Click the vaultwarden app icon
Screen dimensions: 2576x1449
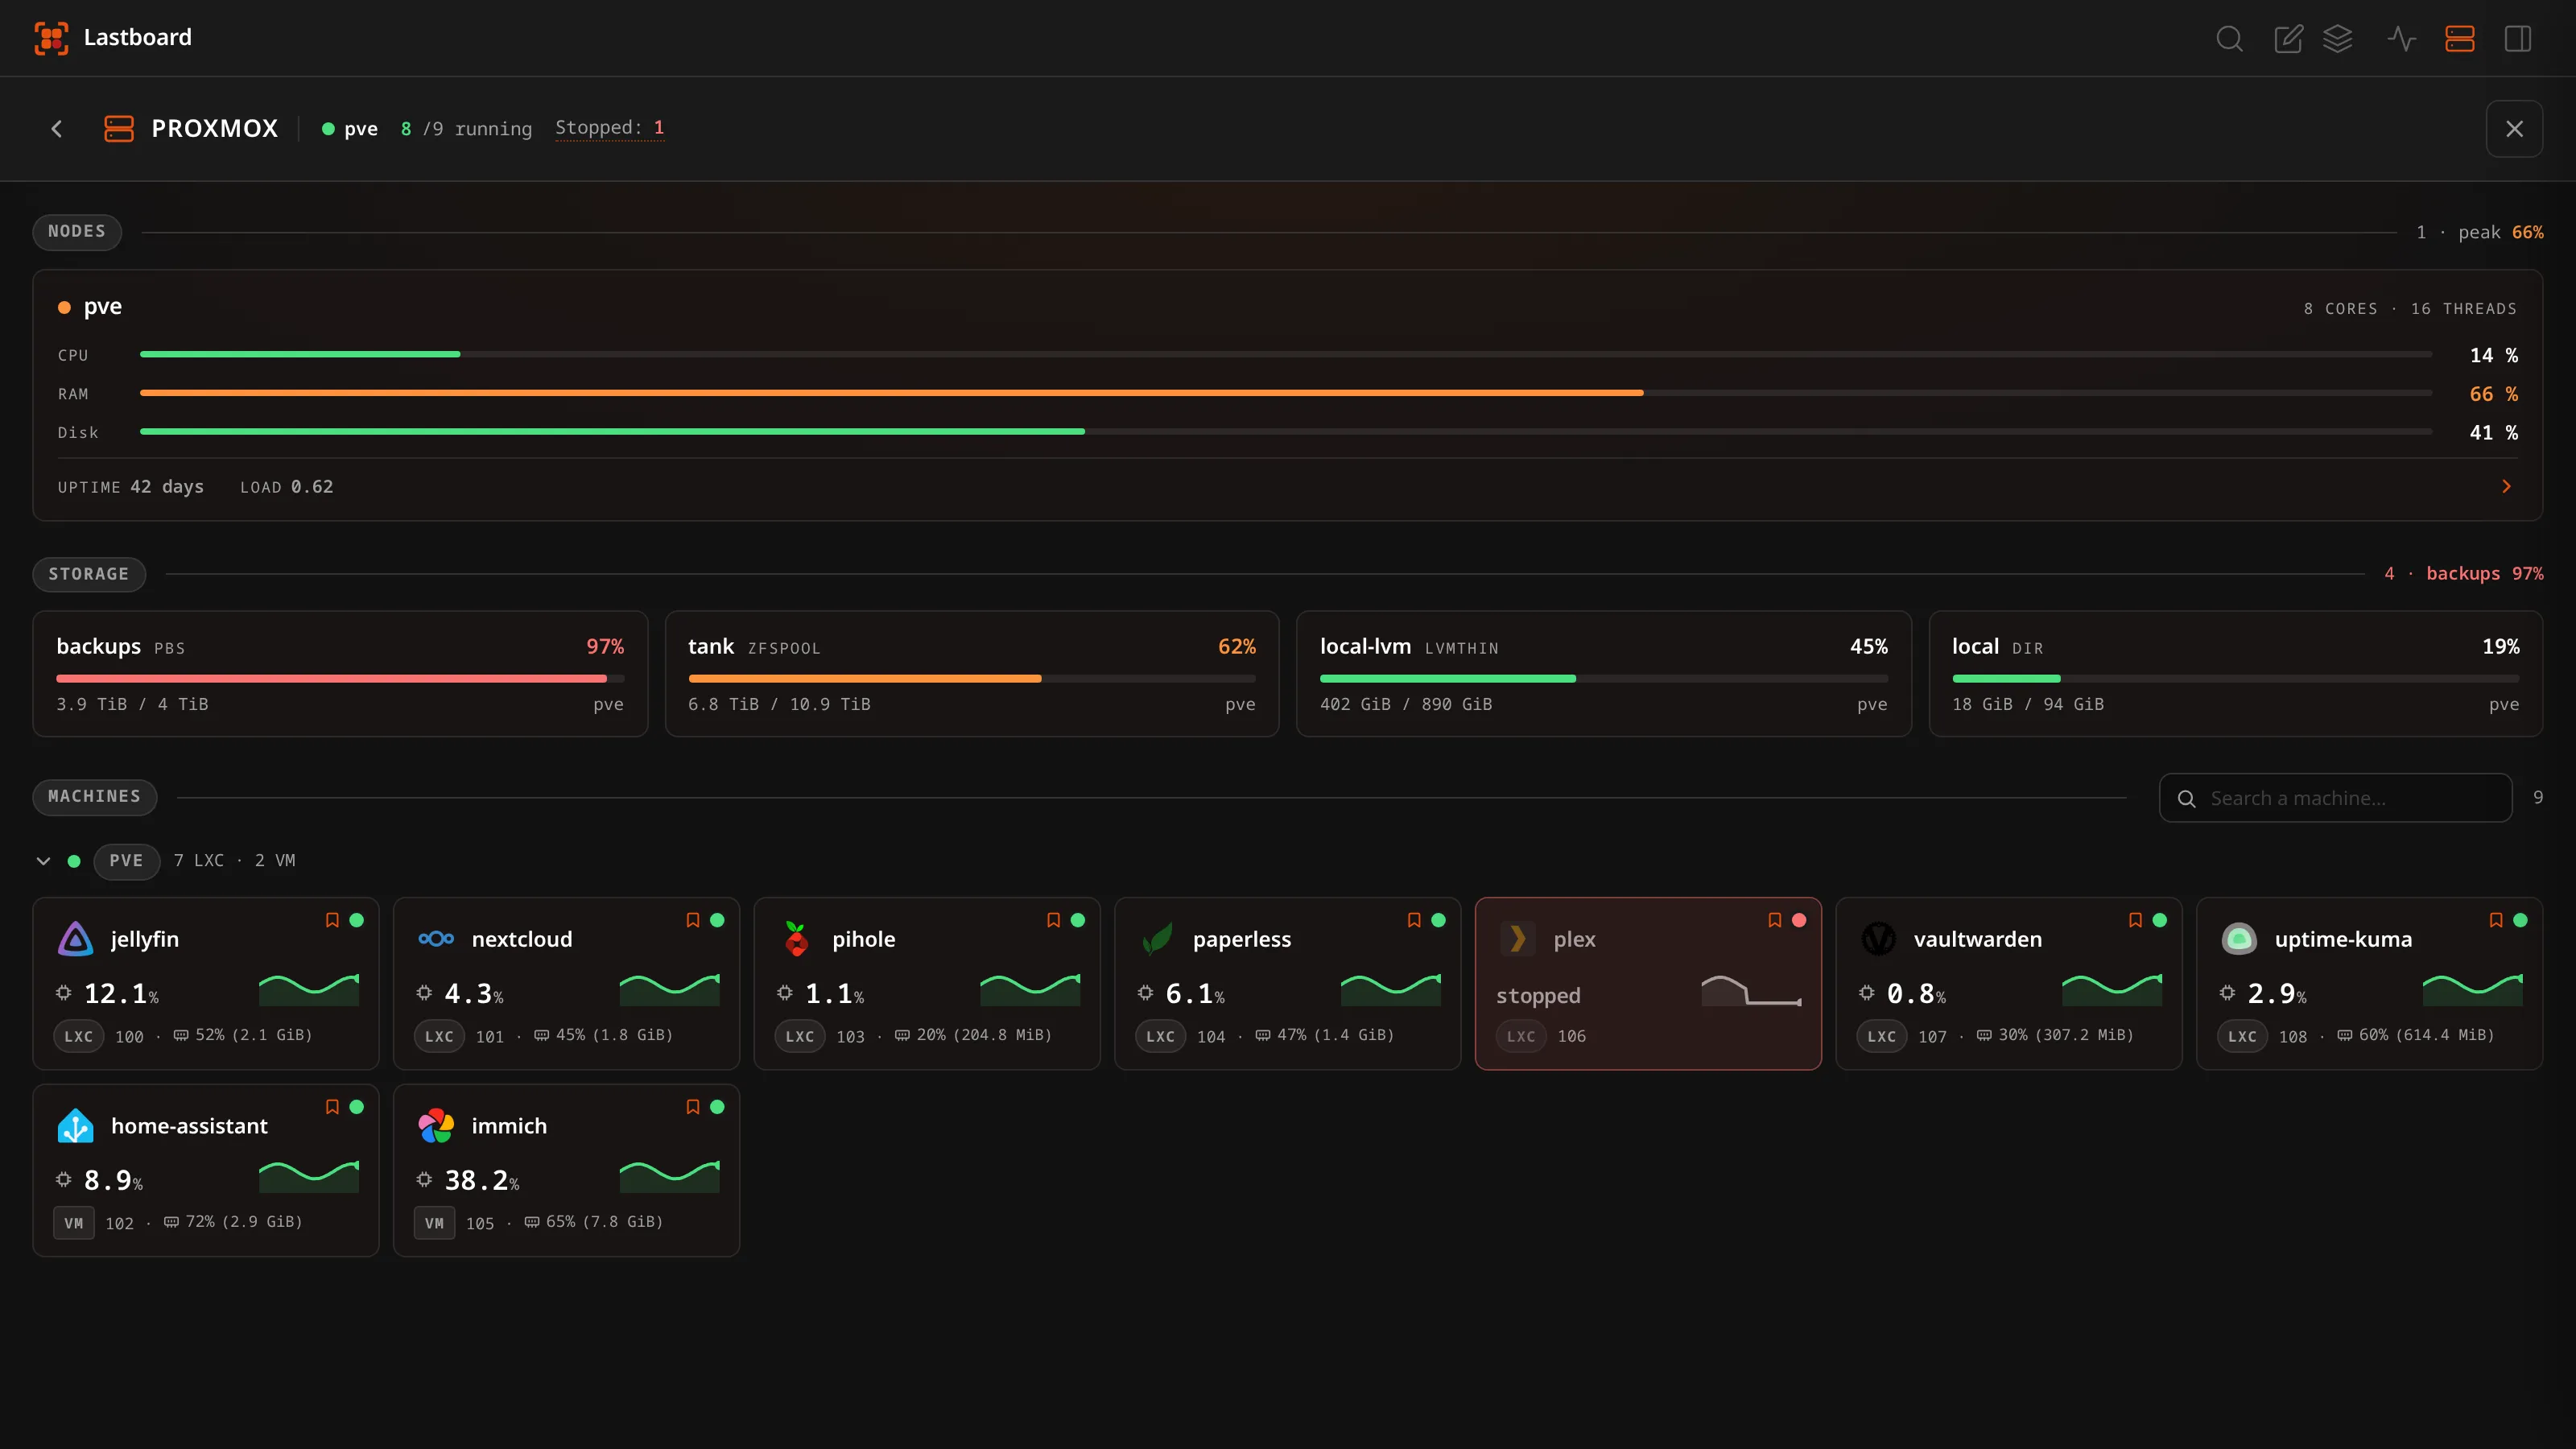1878,939
